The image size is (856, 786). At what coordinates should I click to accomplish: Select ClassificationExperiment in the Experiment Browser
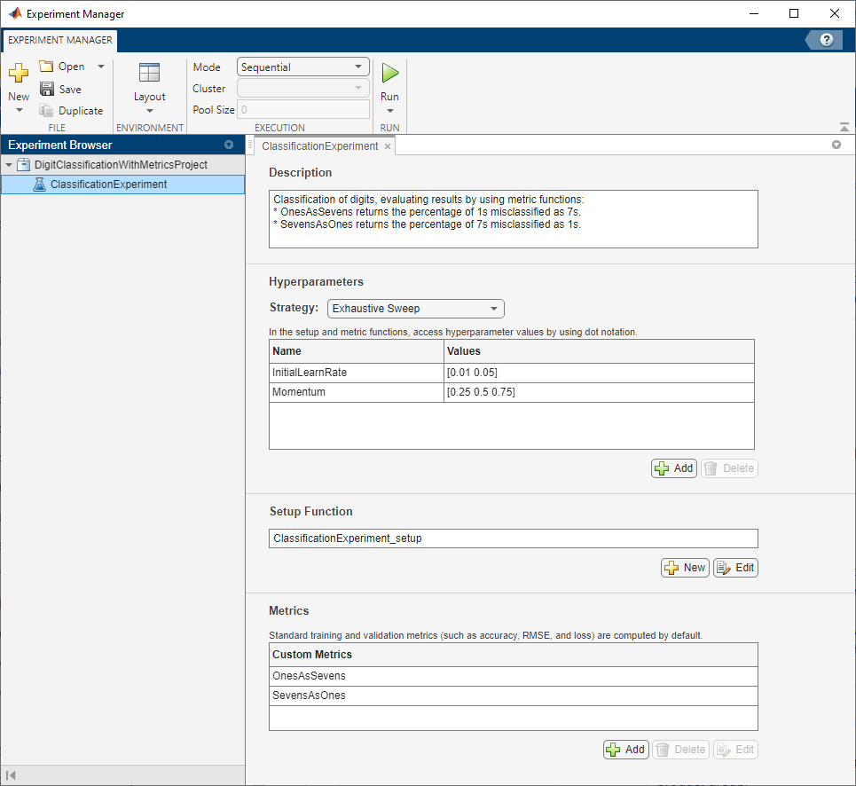tap(108, 185)
